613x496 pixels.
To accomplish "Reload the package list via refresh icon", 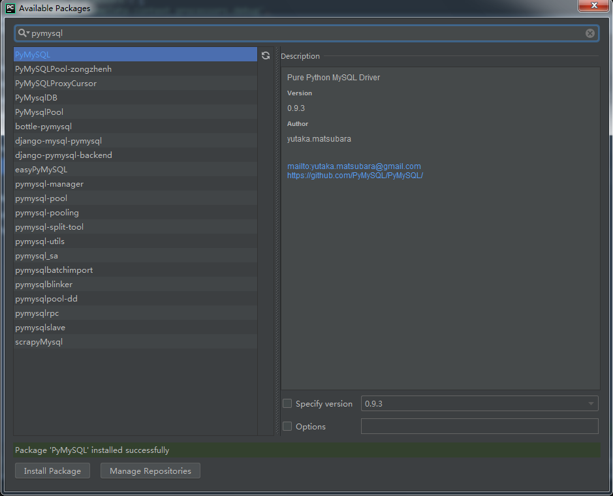I will [x=266, y=55].
